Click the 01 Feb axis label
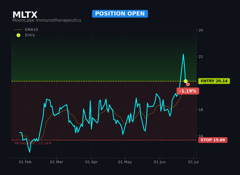 (x=25, y=162)
